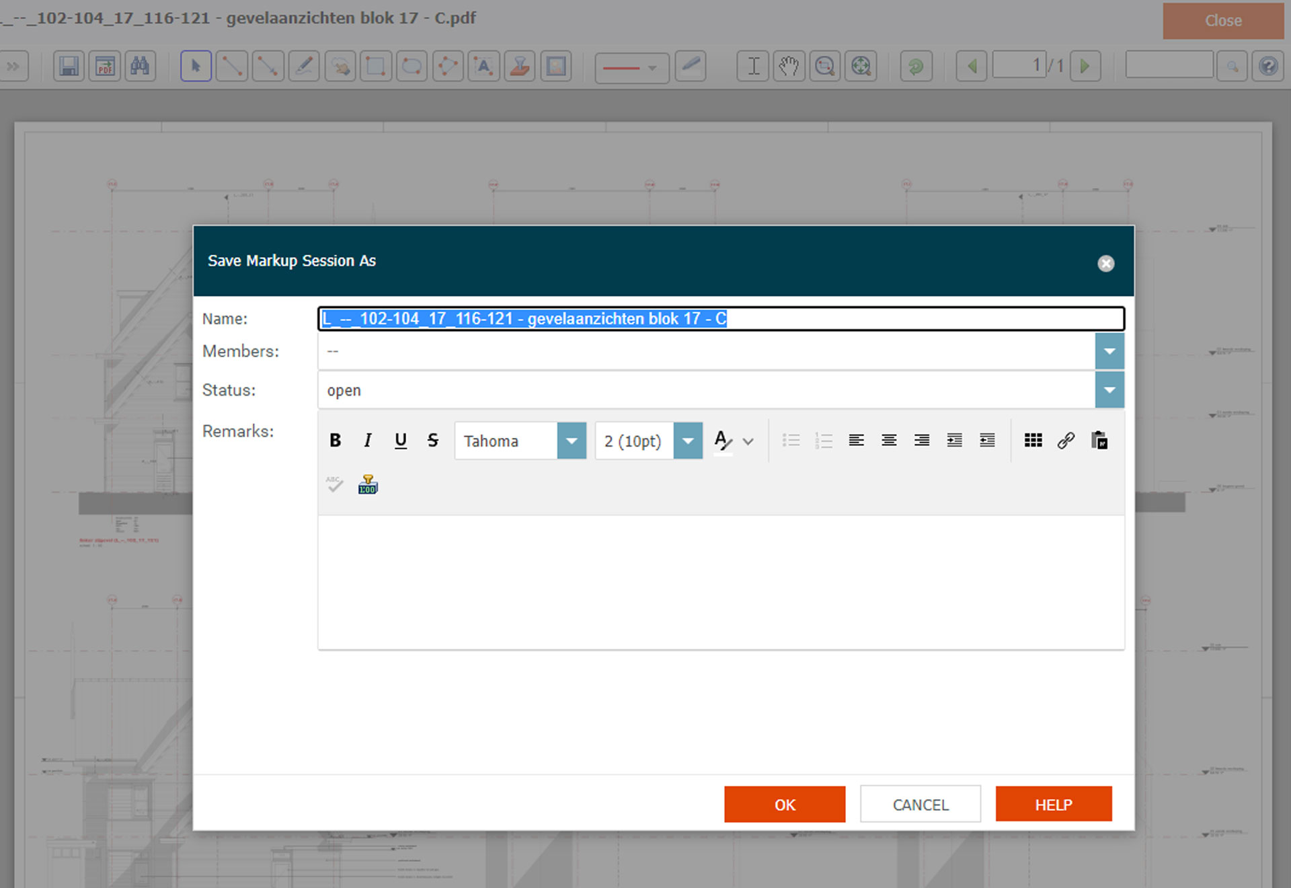1291x888 pixels.
Task: Open font color picker arrow
Action: [x=748, y=441]
